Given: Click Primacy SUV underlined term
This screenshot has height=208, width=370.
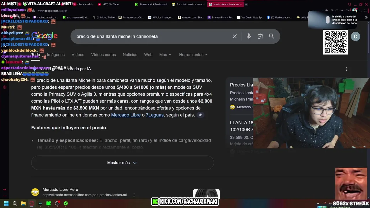Looking at the screenshot, I should coord(62,94).
